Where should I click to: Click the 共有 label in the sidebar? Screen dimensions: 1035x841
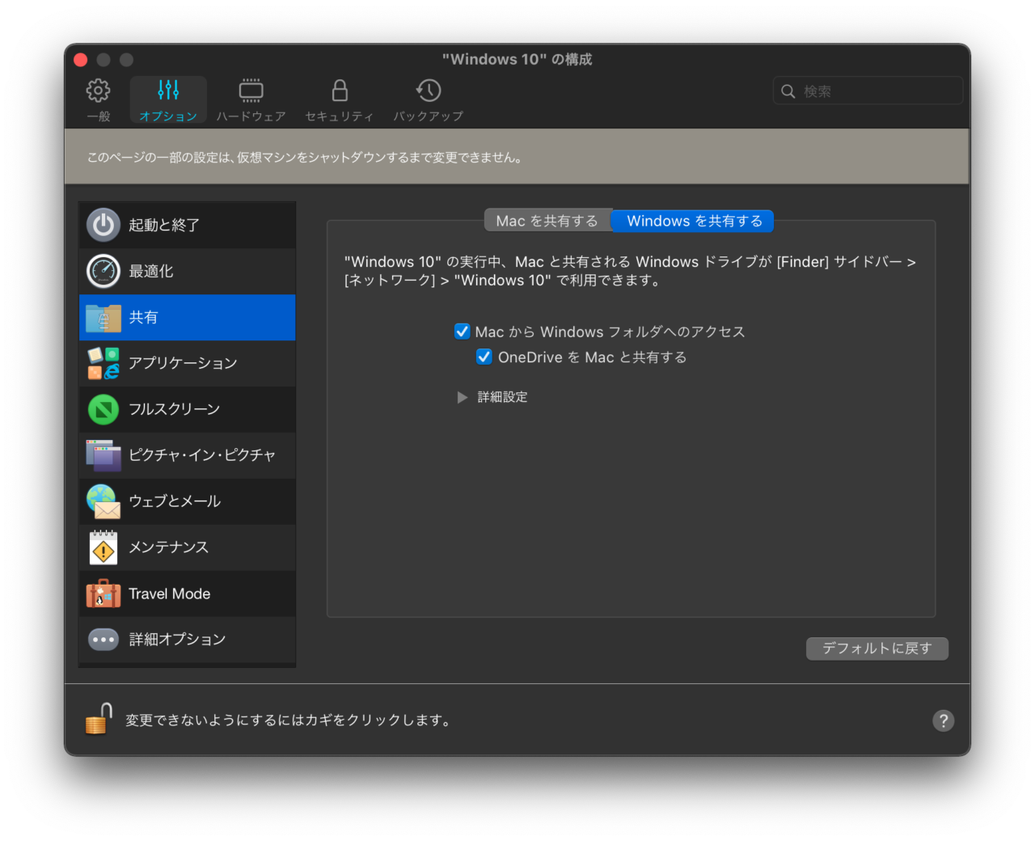pos(143,318)
